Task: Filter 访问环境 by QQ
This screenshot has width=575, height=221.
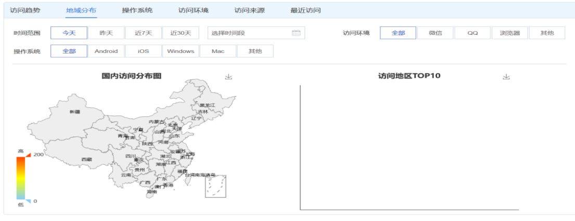Action: coord(472,33)
